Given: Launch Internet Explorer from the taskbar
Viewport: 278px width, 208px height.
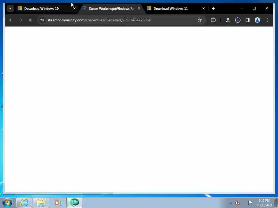Looking at the screenshot, I should 24,203.
